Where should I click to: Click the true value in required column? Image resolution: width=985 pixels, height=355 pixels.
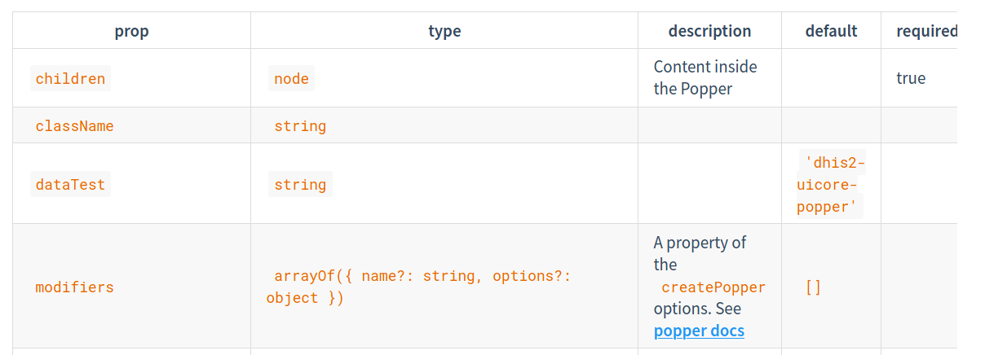coord(911,78)
